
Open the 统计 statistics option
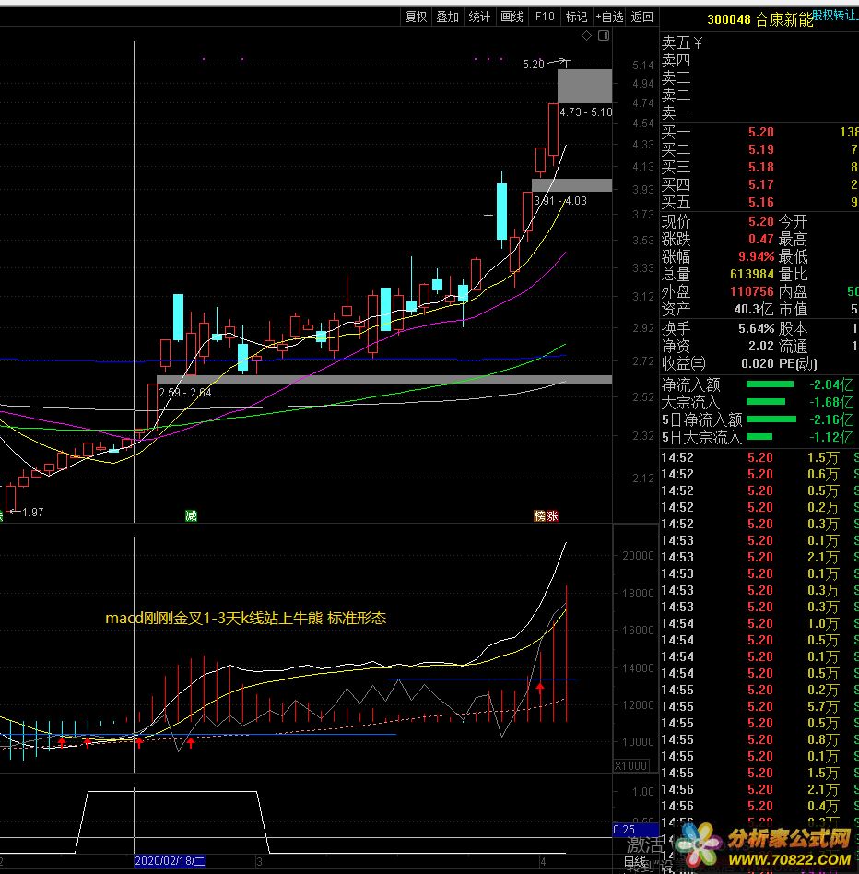[x=479, y=17]
